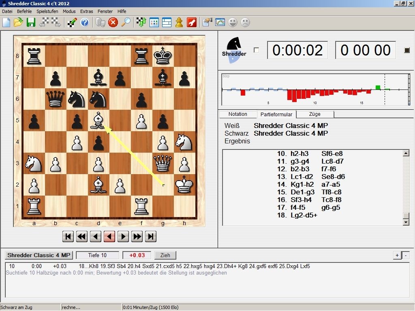The image size is (415, 311).
Task: Click move list scrollbar down arrow
Action: [x=406, y=222]
